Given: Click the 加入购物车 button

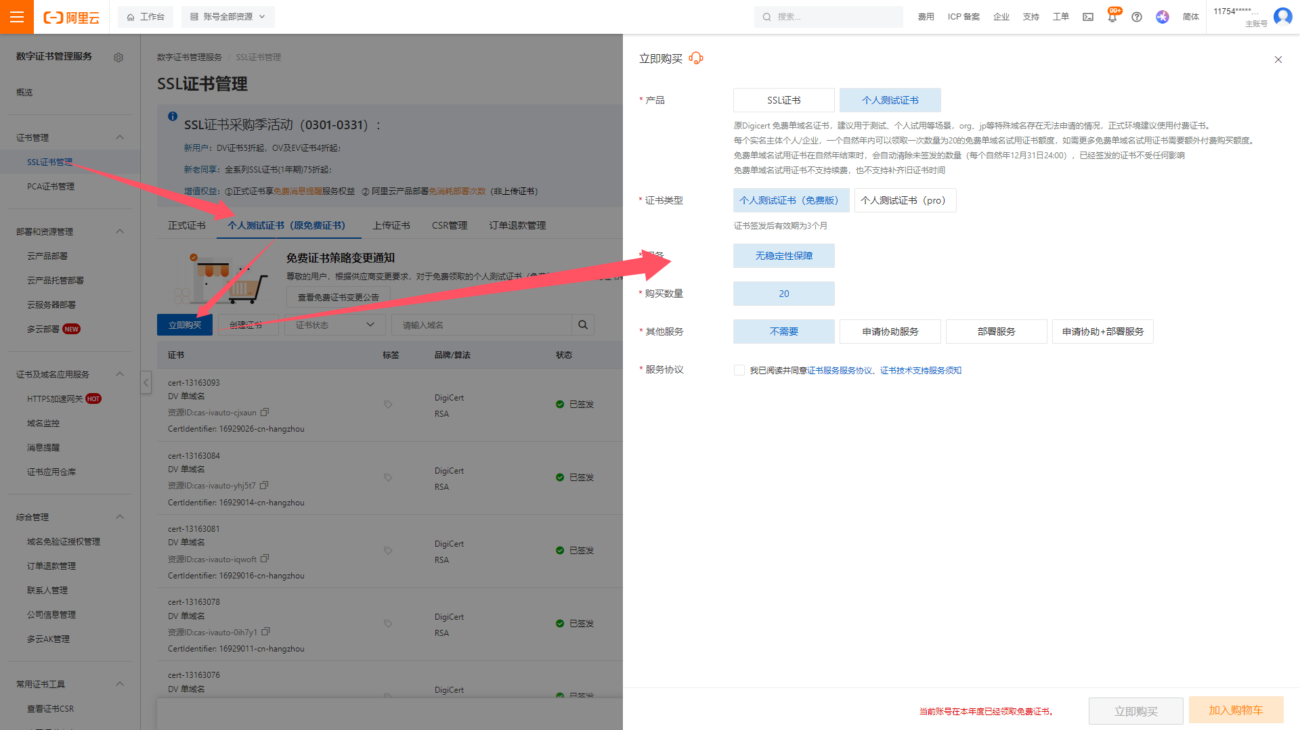Looking at the screenshot, I should 1236,710.
